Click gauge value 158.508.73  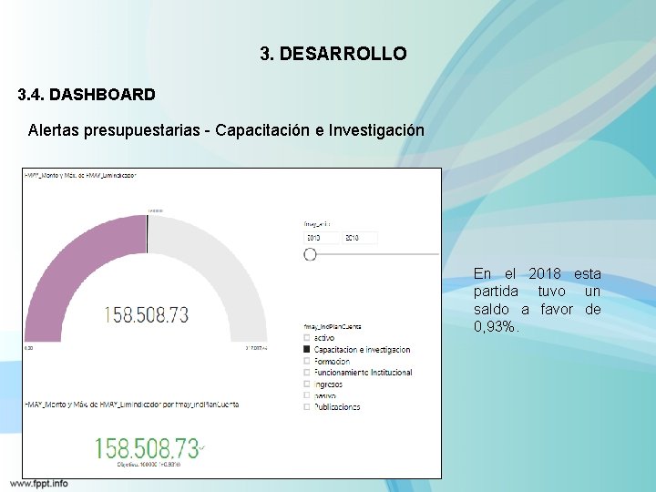click(x=147, y=315)
